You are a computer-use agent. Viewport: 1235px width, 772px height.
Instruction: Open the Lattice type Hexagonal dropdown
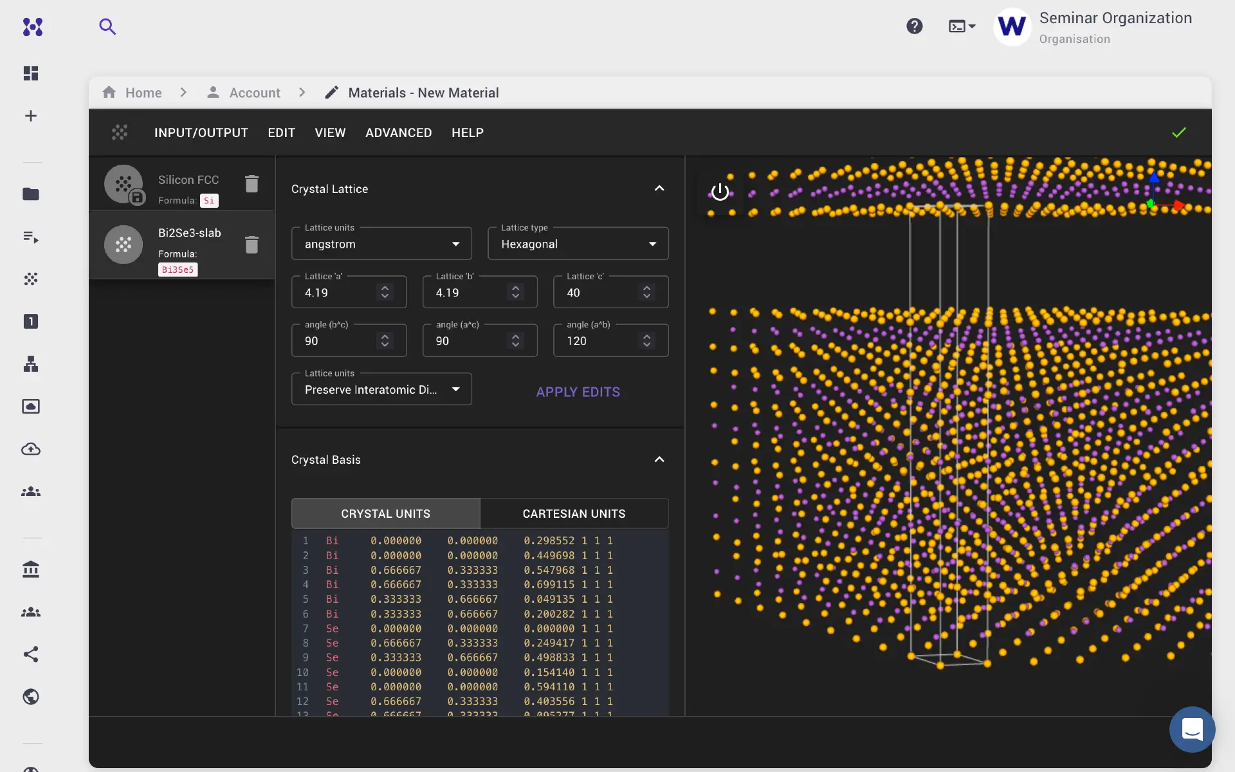(578, 244)
